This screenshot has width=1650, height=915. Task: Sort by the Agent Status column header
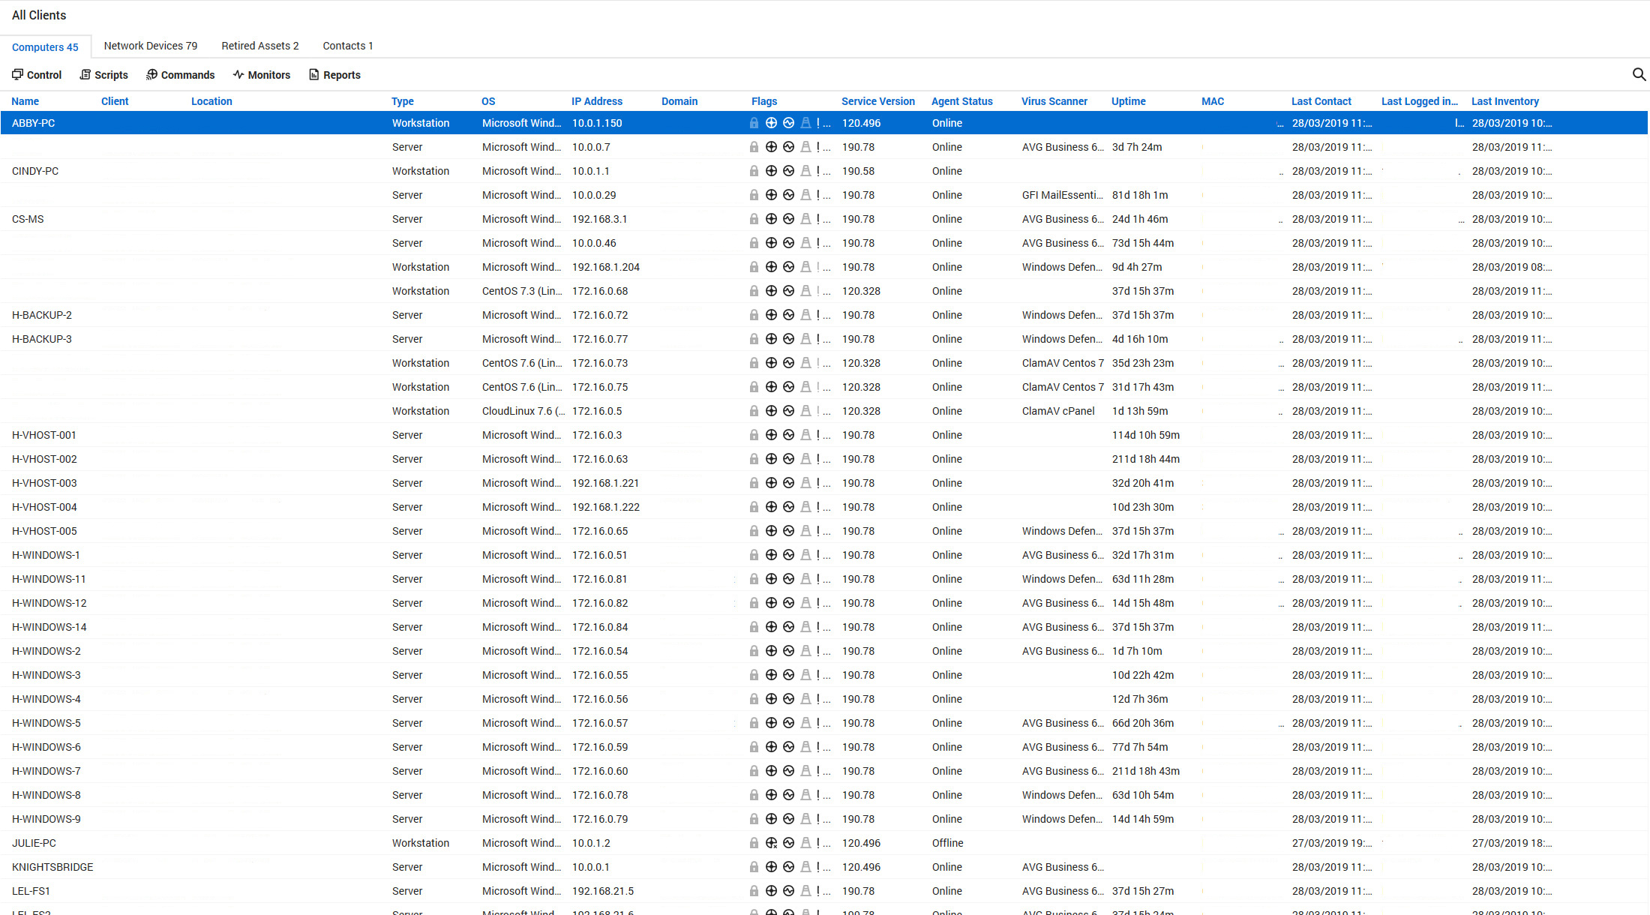pos(961,101)
